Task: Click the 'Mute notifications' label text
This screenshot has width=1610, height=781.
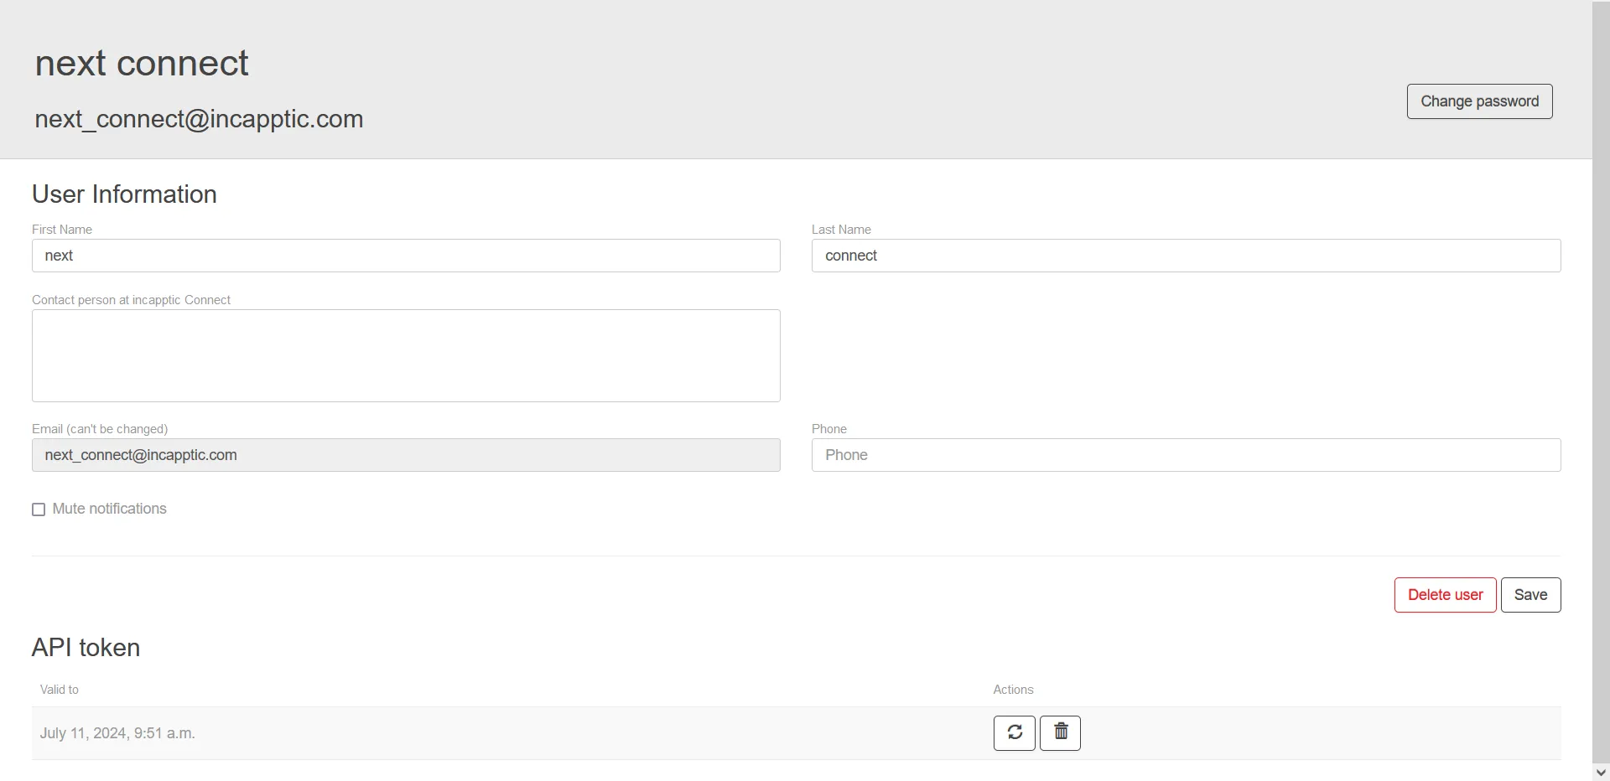Action: 109,509
